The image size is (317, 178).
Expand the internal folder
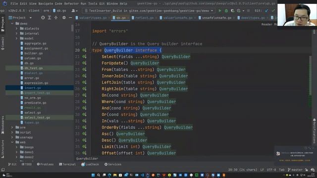point(17,34)
